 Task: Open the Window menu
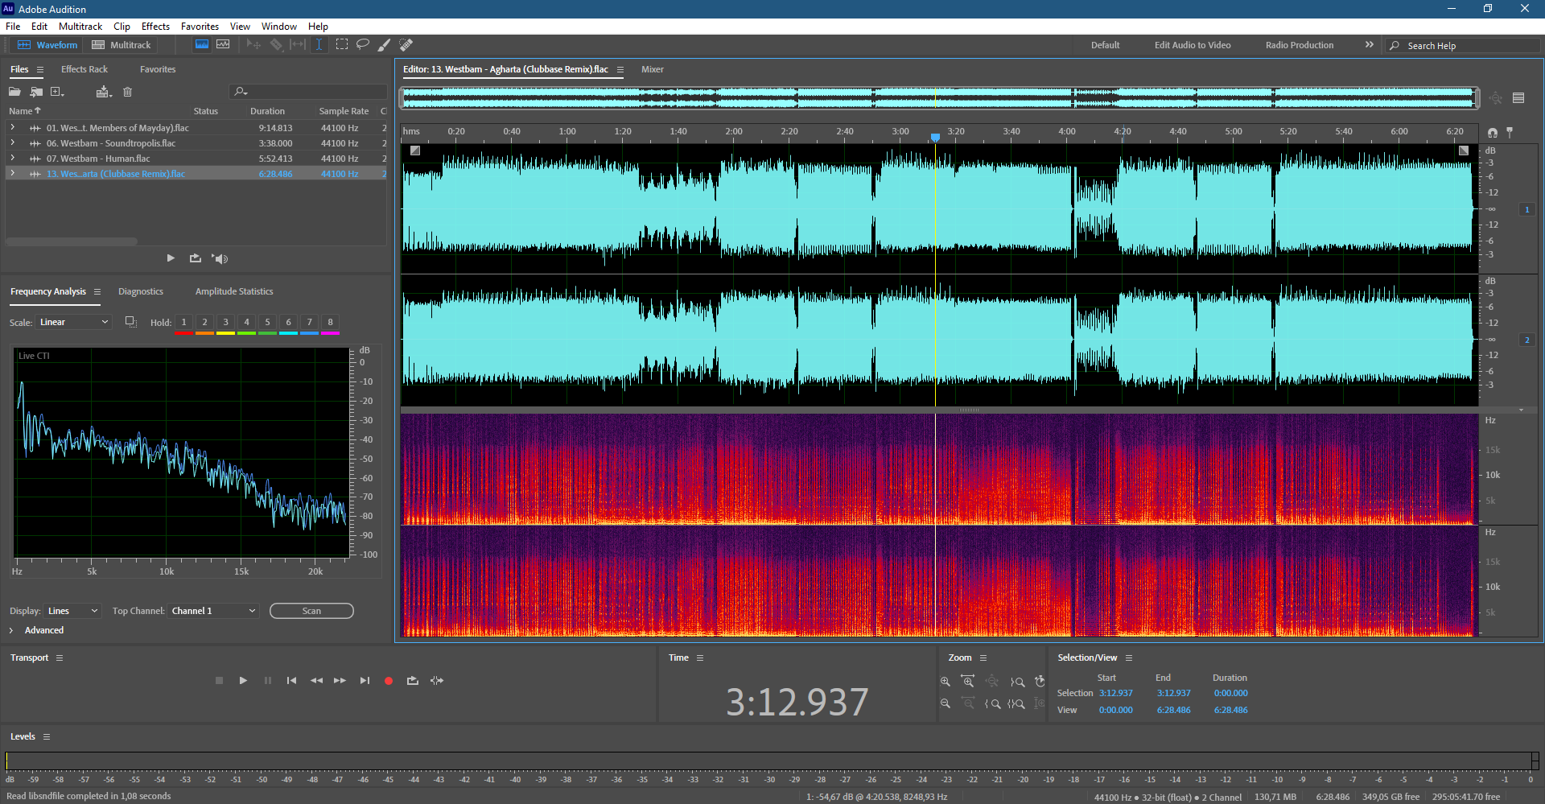pos(279,27)
